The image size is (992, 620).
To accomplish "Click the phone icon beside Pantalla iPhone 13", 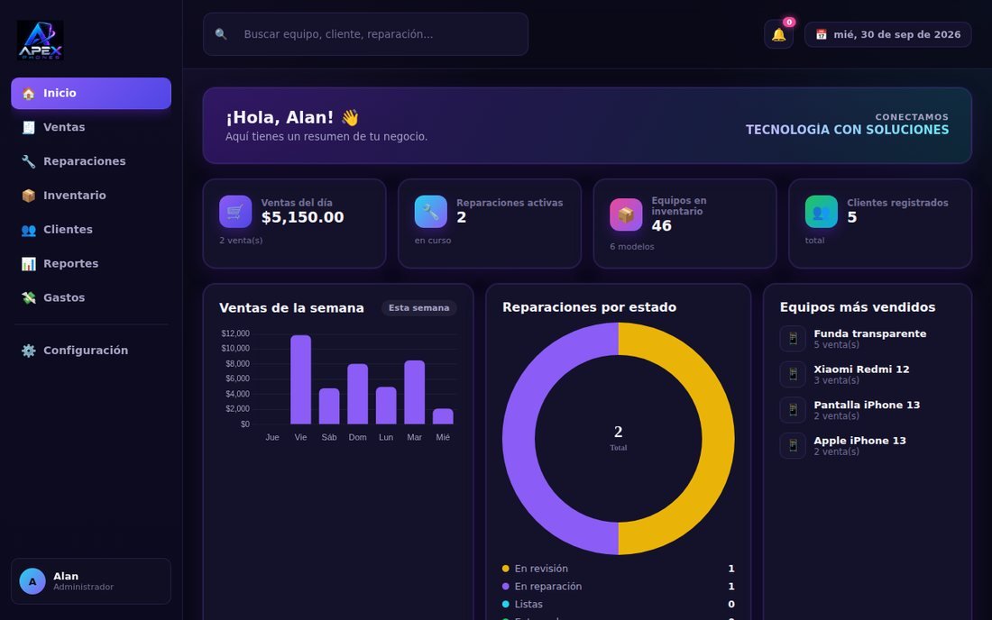I will [793, 410].
